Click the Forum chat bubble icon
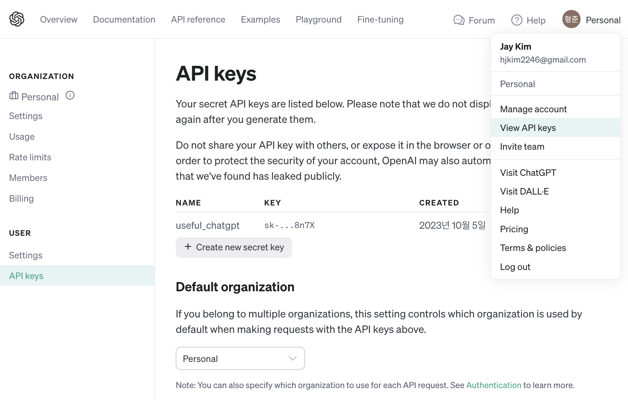628x400 pixels. (458, 20)
